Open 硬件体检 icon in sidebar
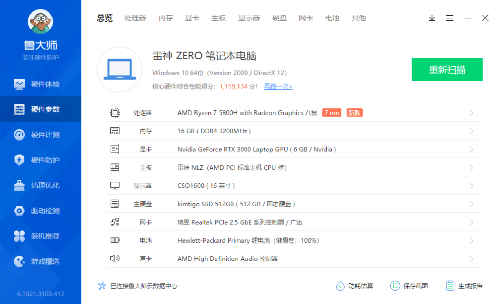Viewport: 498px width, 304px height. (x=19, y=84)
